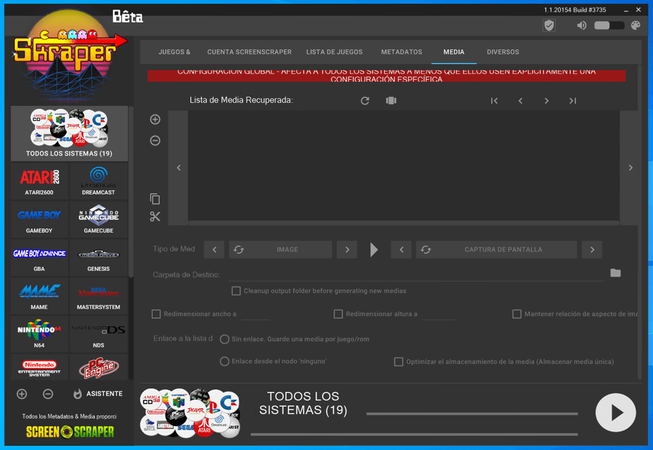The image size is (653, 450).
Task: Remove system with bottom minus icon
Action: (x=48, y=394)
